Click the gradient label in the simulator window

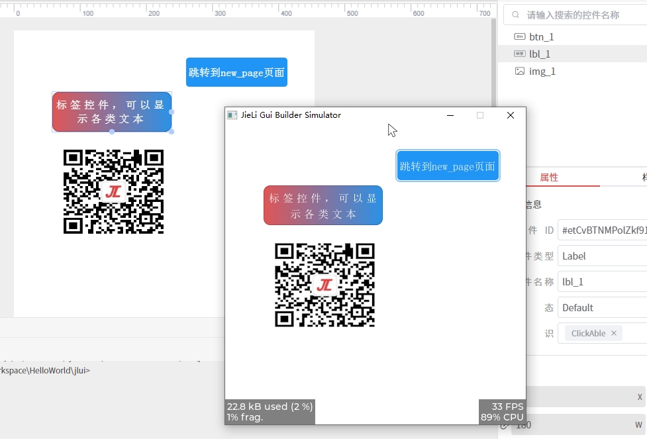323,205
